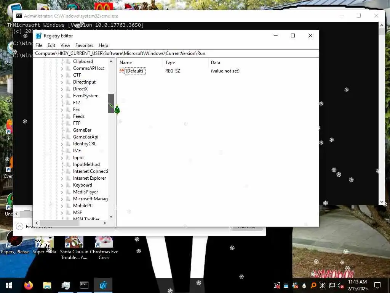Select the GameBarApi key in tree
The height and width of the screenshot is (293, 390).
86,137
